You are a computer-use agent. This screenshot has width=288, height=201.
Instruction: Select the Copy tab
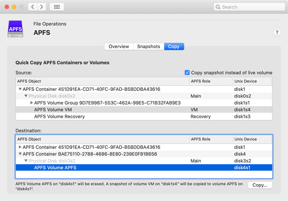click(174, 47)
